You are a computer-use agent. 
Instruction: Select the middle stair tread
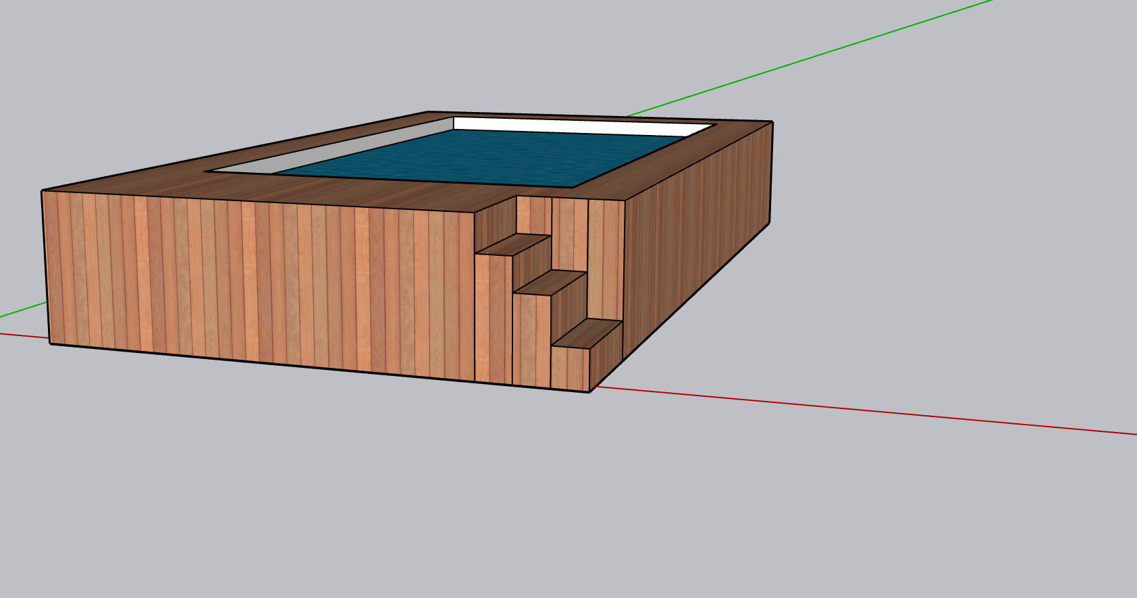pos(550,282)
